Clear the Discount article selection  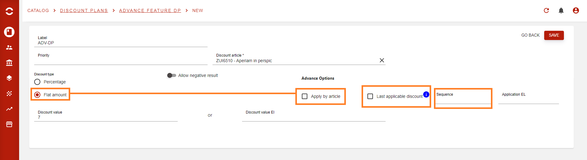click(382, 60)
